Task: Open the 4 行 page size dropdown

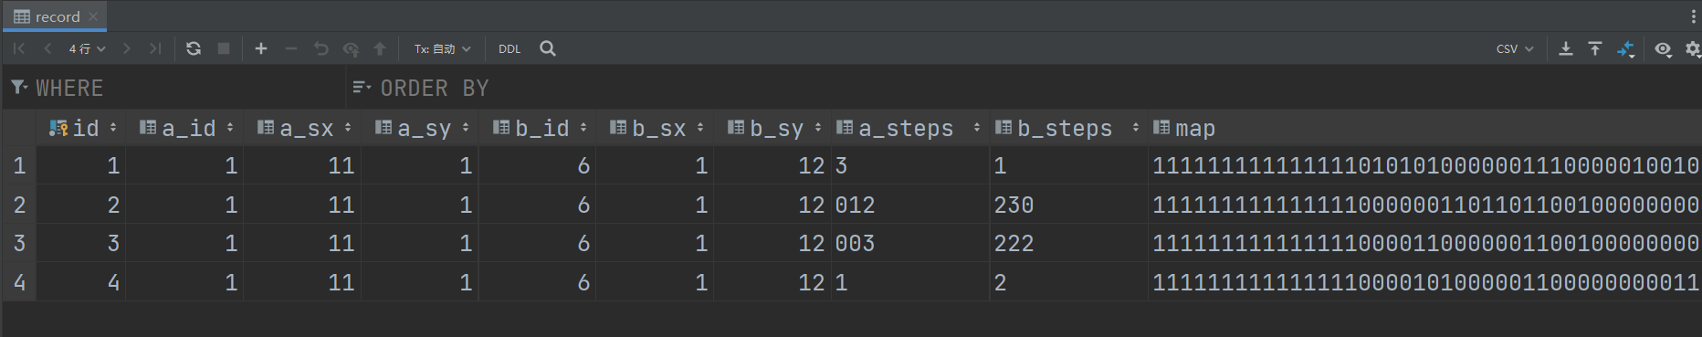Action: pos(88,48)
